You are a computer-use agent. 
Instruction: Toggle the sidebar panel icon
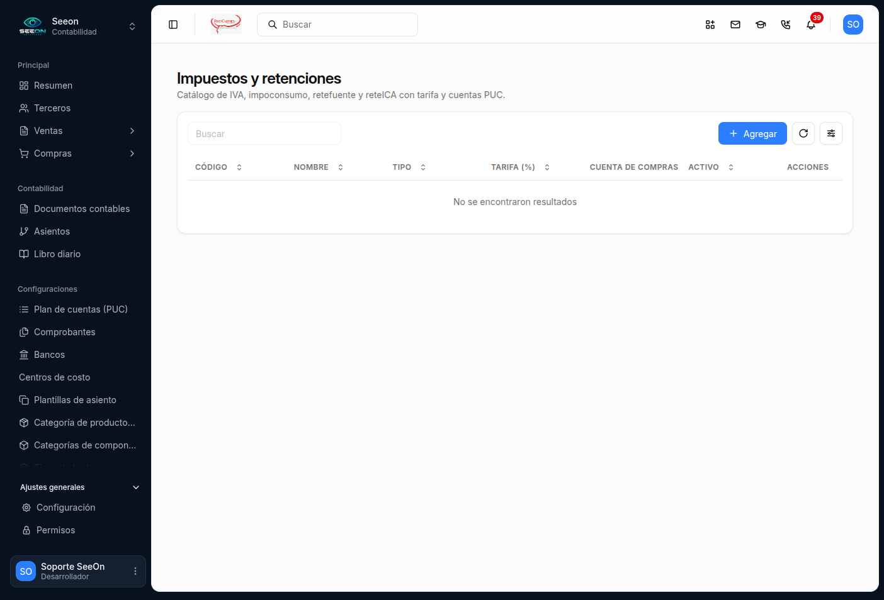point(173,25)
